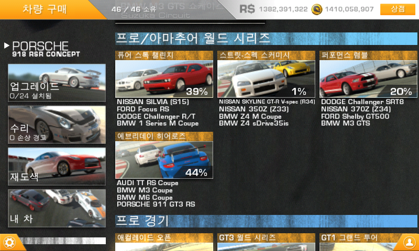Open the 재도색 repaint tile

(x=57, y=166)
